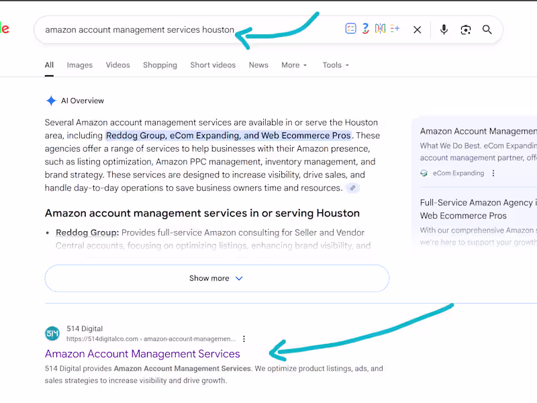Expand the More dropdown

(x=294, y=65)
